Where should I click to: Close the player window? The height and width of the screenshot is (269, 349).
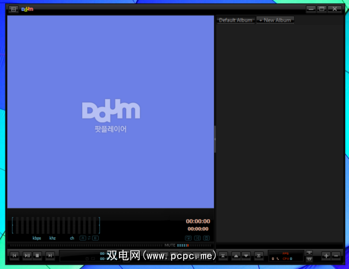[x=335, y=9]
